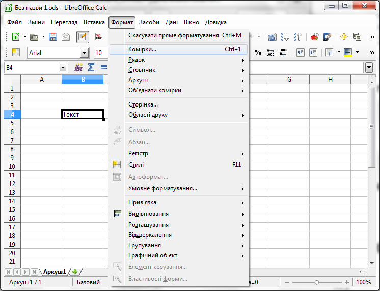
Task: Open the Вставка menu
Action: click(x=94, y=22)
